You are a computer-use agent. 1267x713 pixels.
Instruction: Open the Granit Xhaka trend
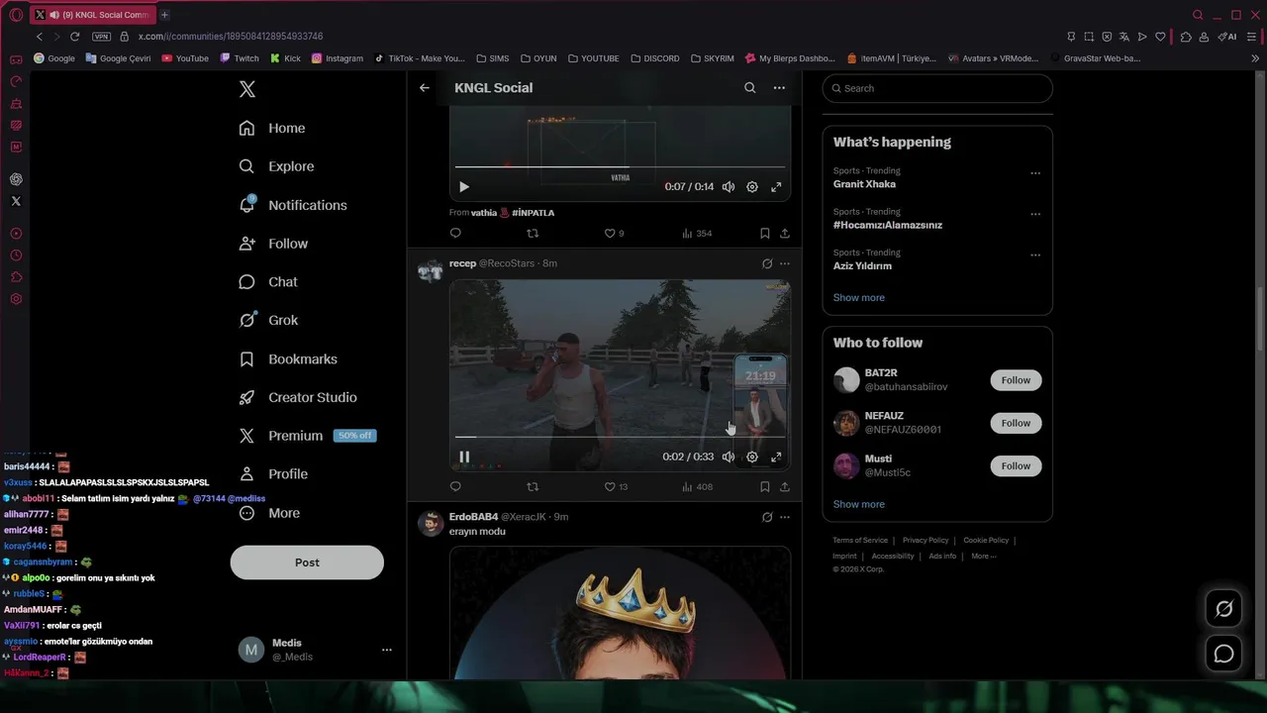click(864, 184)
